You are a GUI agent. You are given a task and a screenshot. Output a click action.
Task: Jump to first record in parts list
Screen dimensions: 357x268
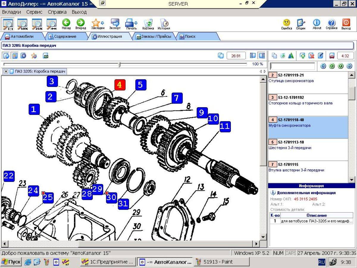click(323, 66)
